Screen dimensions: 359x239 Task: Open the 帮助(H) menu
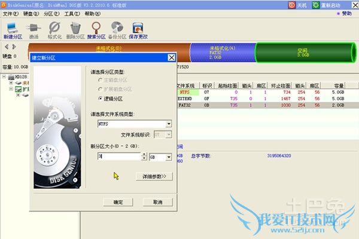(x=93, y=14)
